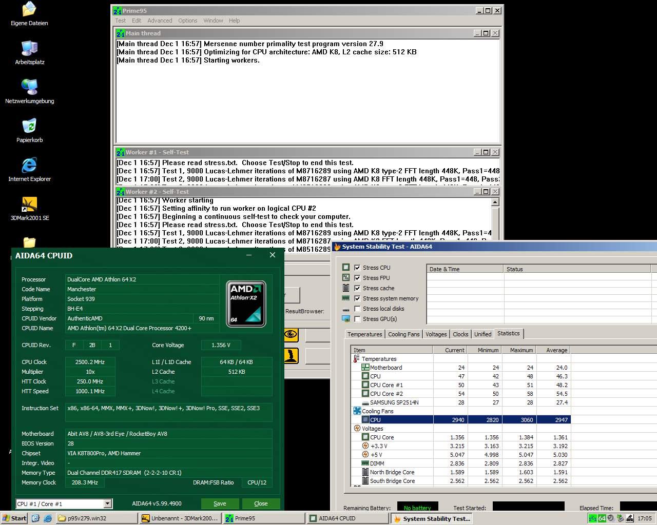Open the Window menu in Prime95
The width and height of the screenshot is (657, 525).
213,21
